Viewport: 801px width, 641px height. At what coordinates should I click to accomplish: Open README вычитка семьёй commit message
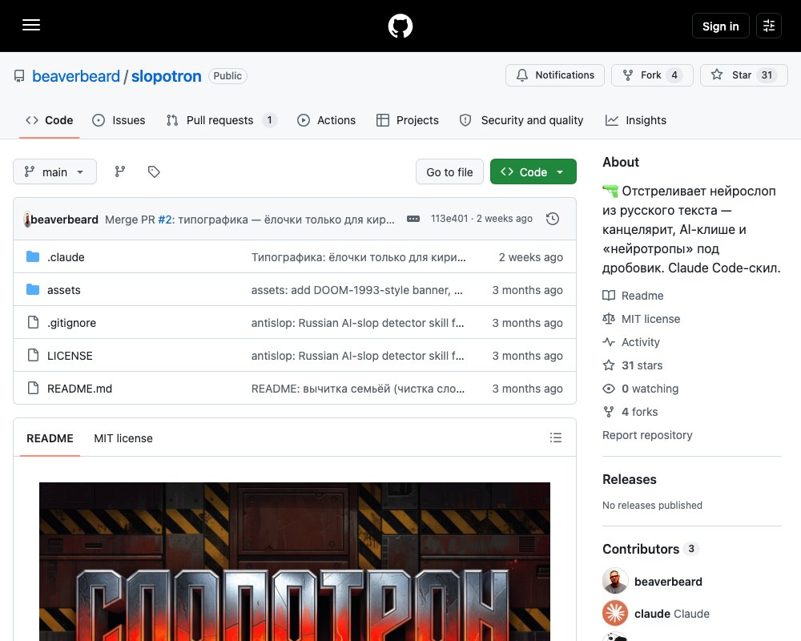[x=358, y=389]
